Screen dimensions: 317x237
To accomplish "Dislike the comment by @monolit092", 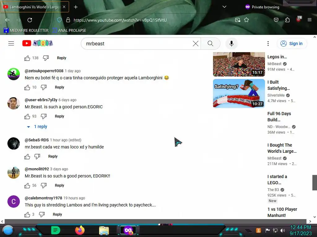I will coord(44,185).
